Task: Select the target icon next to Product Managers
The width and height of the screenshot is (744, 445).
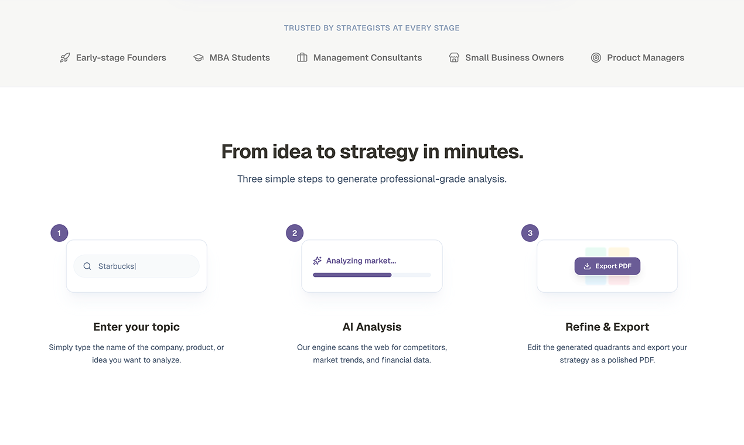Action: [596, 57]
